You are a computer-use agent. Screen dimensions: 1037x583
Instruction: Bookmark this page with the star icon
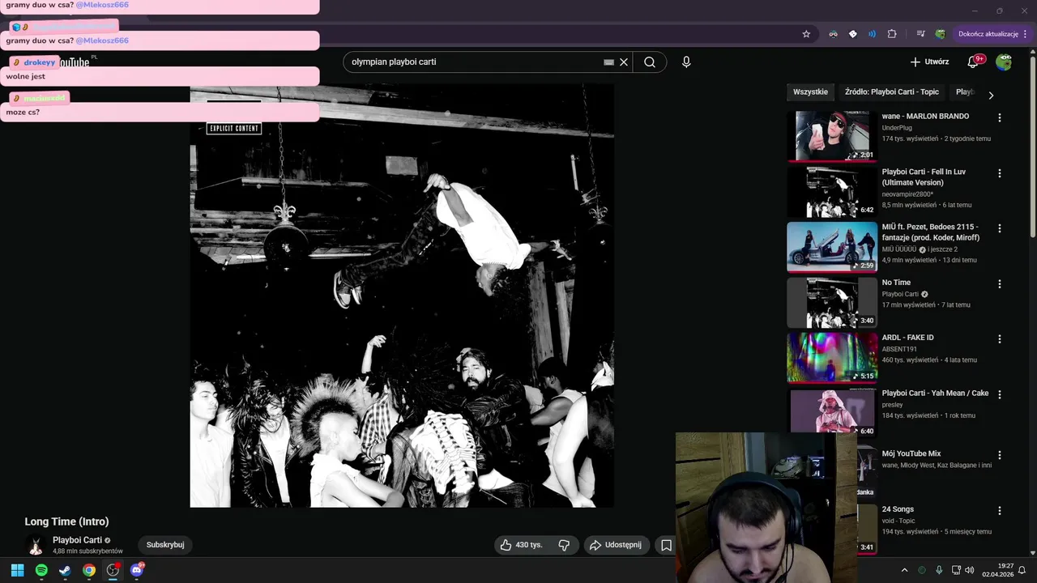[x=806, y=34]
